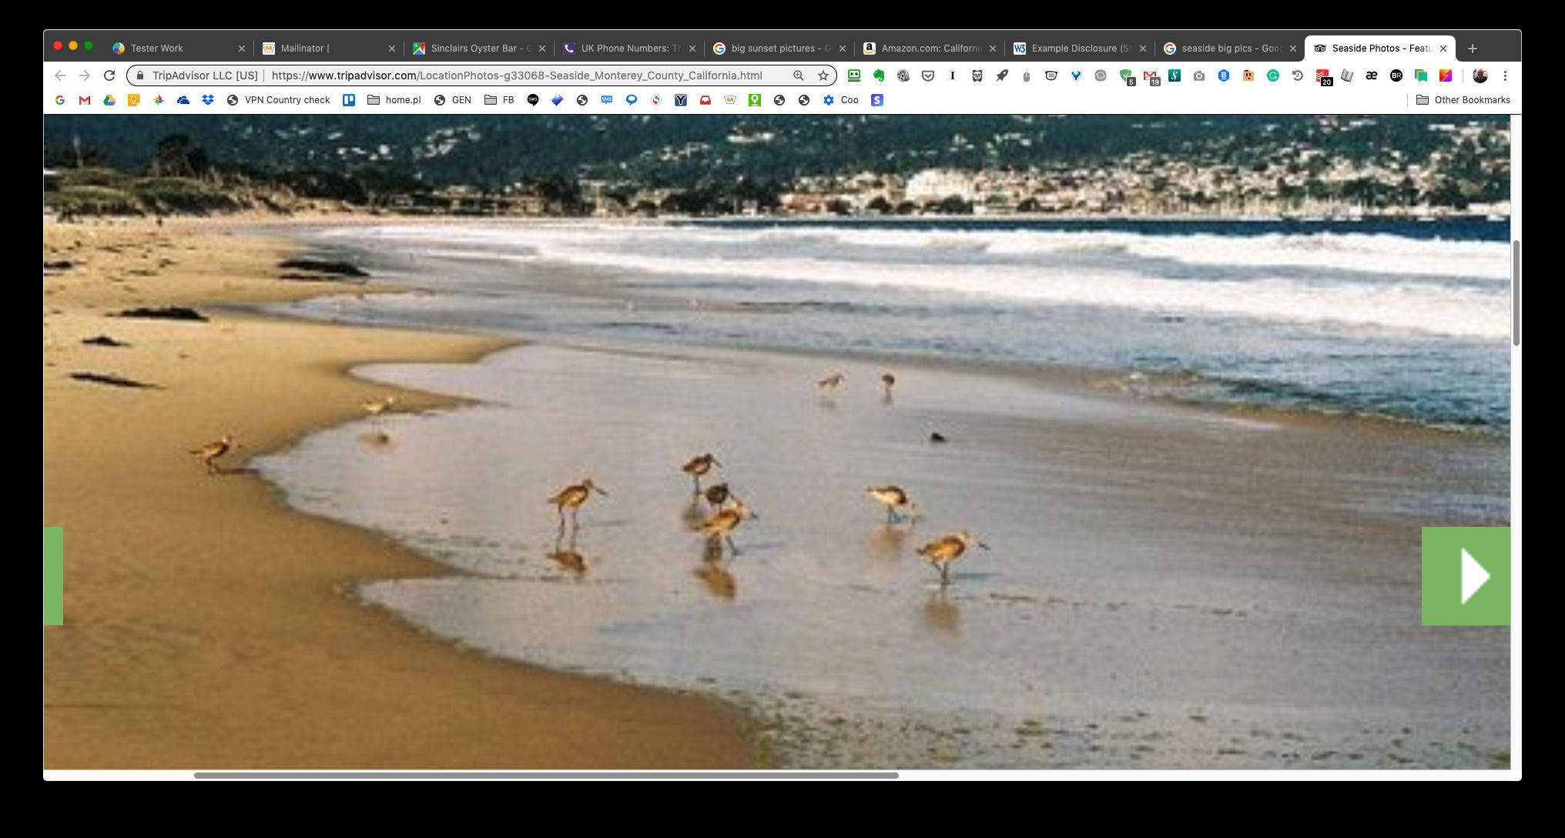This screenshot has height=838, width=1565.
Task: Expand the home.pl bookmarks folder
Action: (x=394, y=100)
